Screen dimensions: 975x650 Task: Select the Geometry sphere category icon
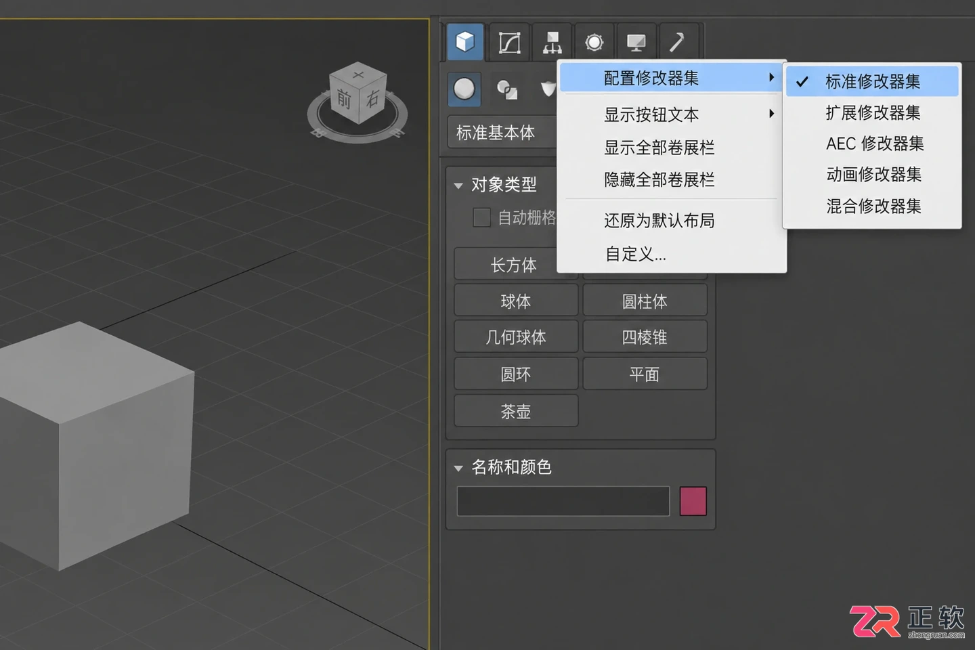coord(464,89)
